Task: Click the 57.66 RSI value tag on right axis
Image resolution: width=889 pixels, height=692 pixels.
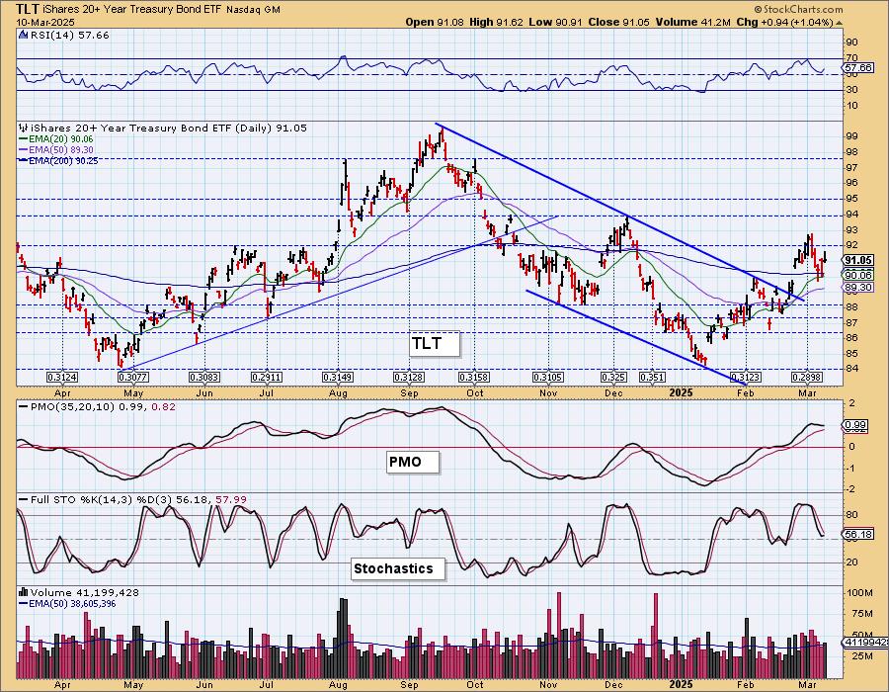Action: click(x=858, y=67)
